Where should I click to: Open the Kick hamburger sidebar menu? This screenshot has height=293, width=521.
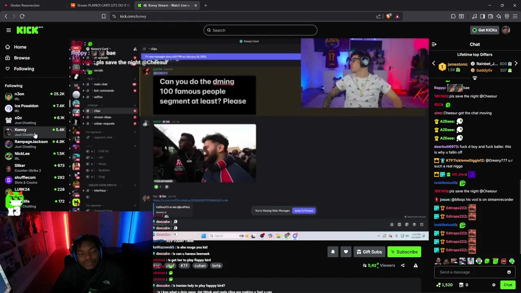(9, 30)
